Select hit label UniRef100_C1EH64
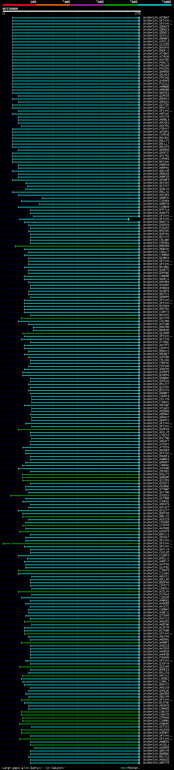The image size is (174, 770). pos(156,201)
